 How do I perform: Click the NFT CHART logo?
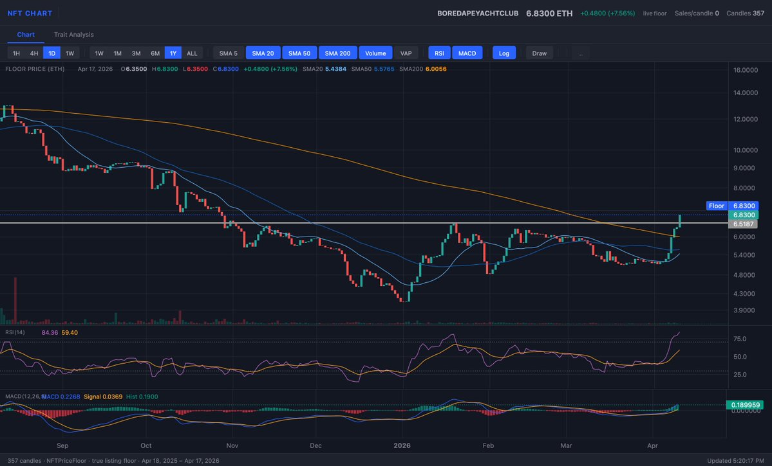30,13
